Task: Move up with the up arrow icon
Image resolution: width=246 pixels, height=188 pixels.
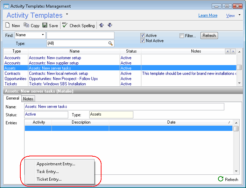Action: pos(101,25)
